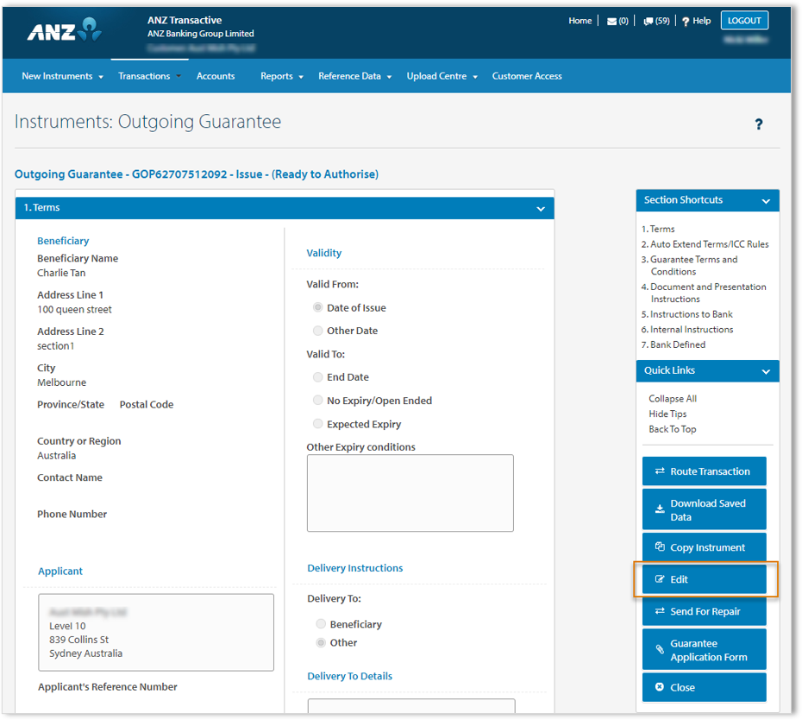Click the page help question mark icon
The image size is (802, 720).
758,124
